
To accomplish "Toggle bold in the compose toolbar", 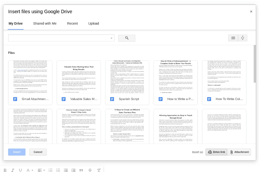I will 5,170.
